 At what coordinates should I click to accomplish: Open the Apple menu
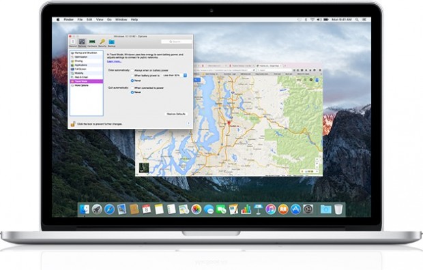[58, 20]
